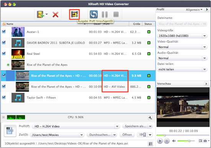Image resolution: width=211 pixels, height=148 pixels.
Task: Click the Real Steel thumbnail
Action: (18, 54)
